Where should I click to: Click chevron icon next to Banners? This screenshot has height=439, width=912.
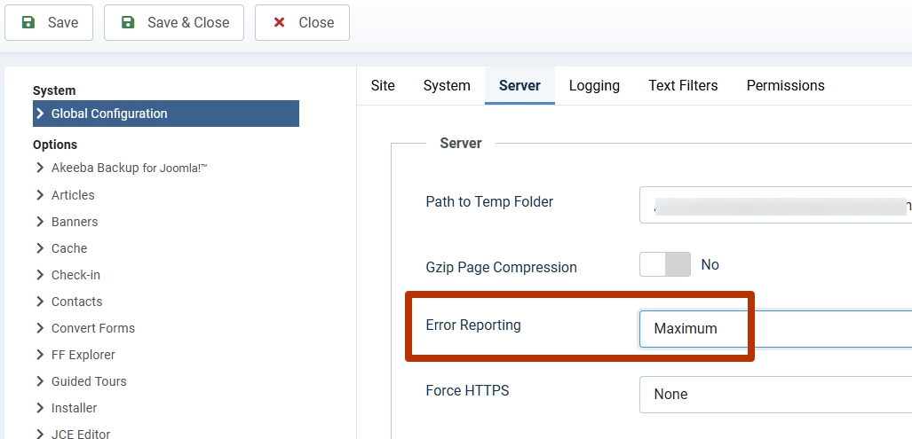[40, 222]
